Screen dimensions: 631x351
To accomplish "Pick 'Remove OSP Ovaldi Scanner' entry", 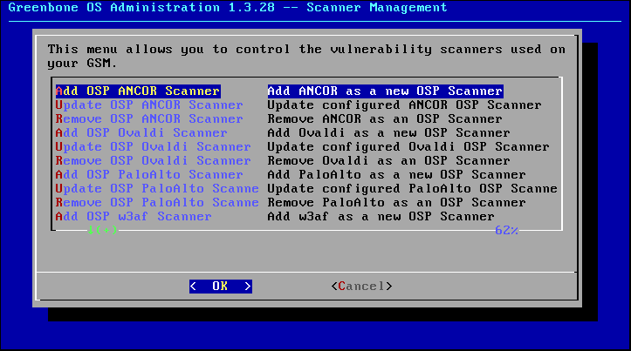I will click(154, 161).
